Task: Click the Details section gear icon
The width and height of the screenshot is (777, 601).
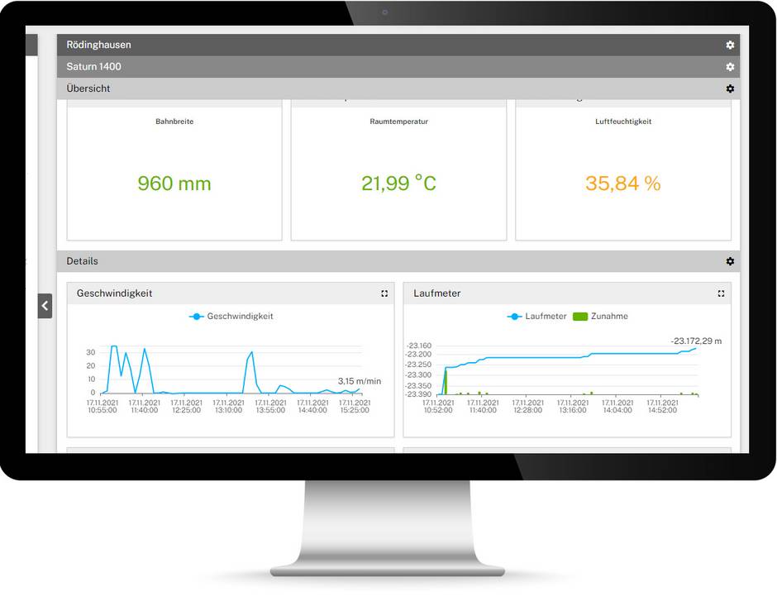Action: pyautogui.click(x=730, y=261)
